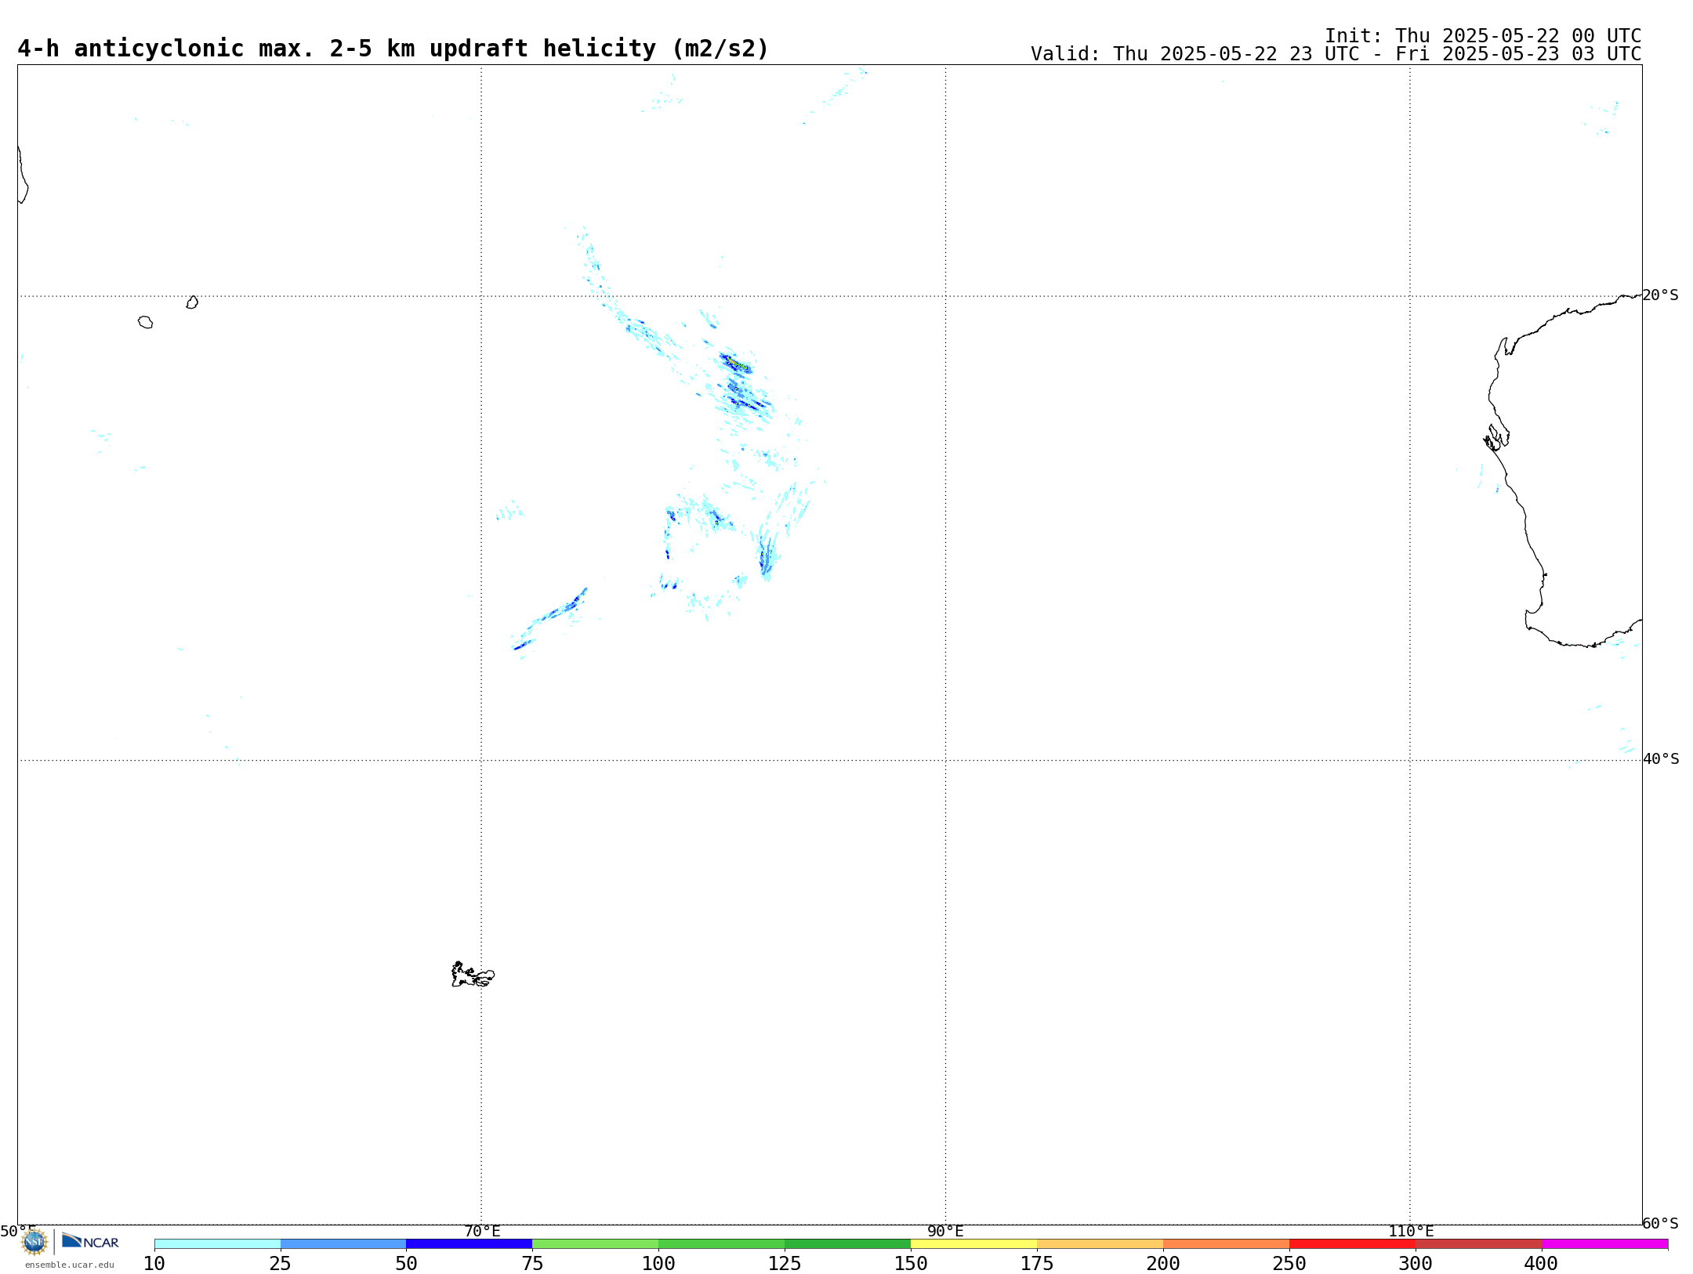Click the colorbar label "400"
Viewport: 1693px width, 1274px height.
coord(1541,1263)
